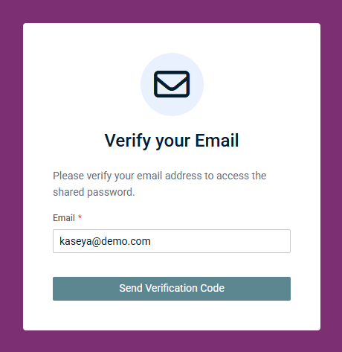Click the light blue circle around envelope

pos(172,84)
